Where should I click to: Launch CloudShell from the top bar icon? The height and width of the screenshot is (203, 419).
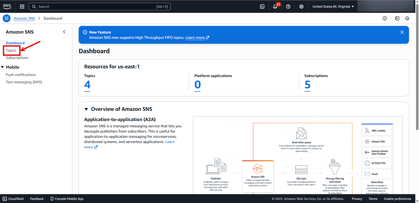tap(262, 7)
